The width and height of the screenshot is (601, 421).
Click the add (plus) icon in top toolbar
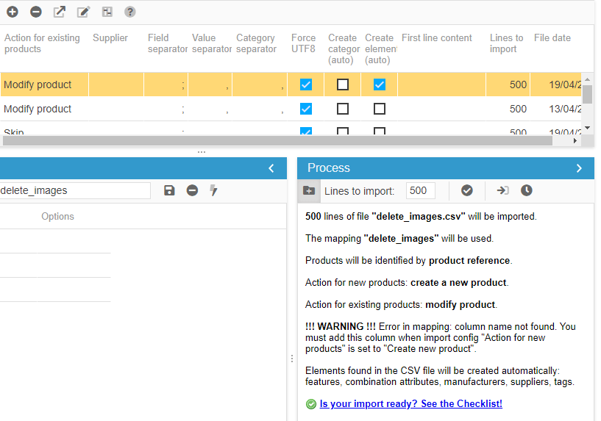13,12
